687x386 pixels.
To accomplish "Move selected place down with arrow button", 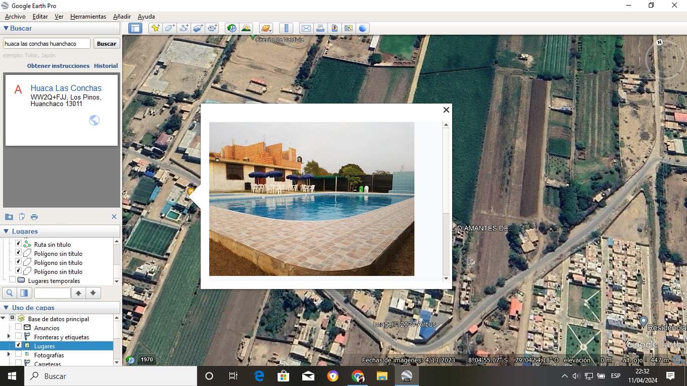I will tap(93, 293).
